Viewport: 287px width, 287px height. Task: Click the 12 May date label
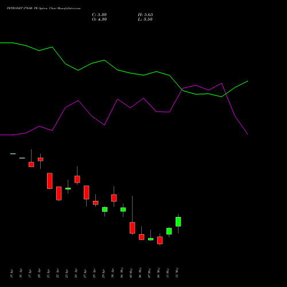tap(177, 273)
